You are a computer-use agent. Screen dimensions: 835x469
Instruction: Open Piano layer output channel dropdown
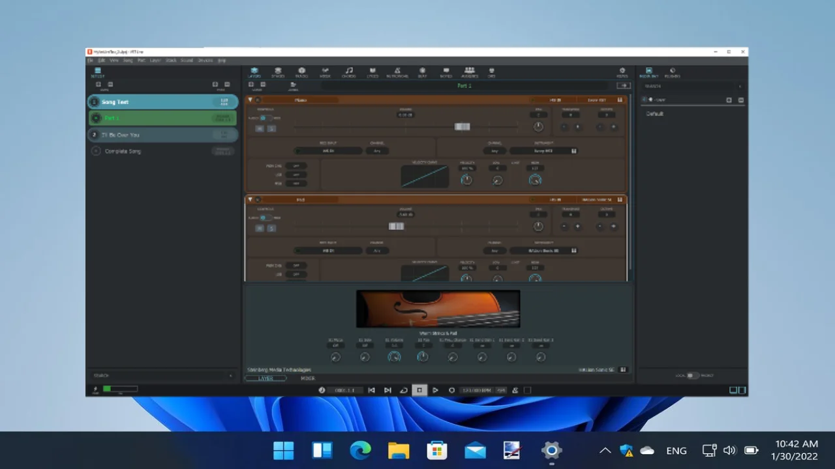click(494, 150)
